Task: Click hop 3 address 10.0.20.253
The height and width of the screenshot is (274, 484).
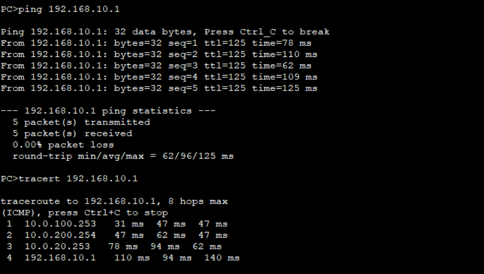Action: [x=57, y=246]
